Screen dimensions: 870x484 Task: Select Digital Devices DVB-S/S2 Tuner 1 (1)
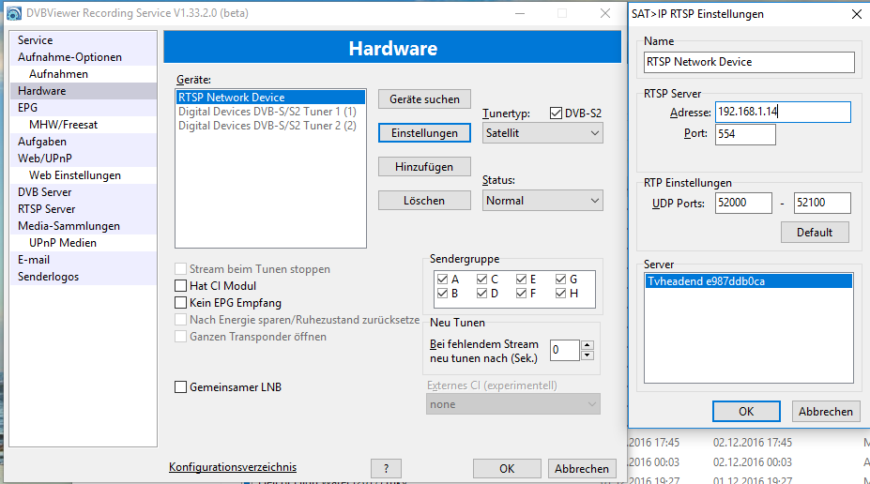point(270,112)
